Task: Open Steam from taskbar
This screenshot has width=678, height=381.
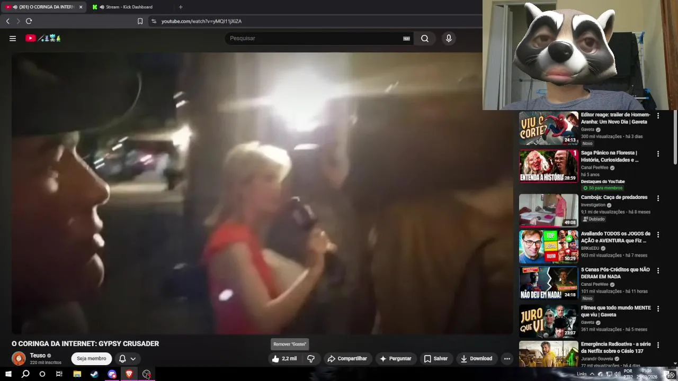Action: click(94, 374)
